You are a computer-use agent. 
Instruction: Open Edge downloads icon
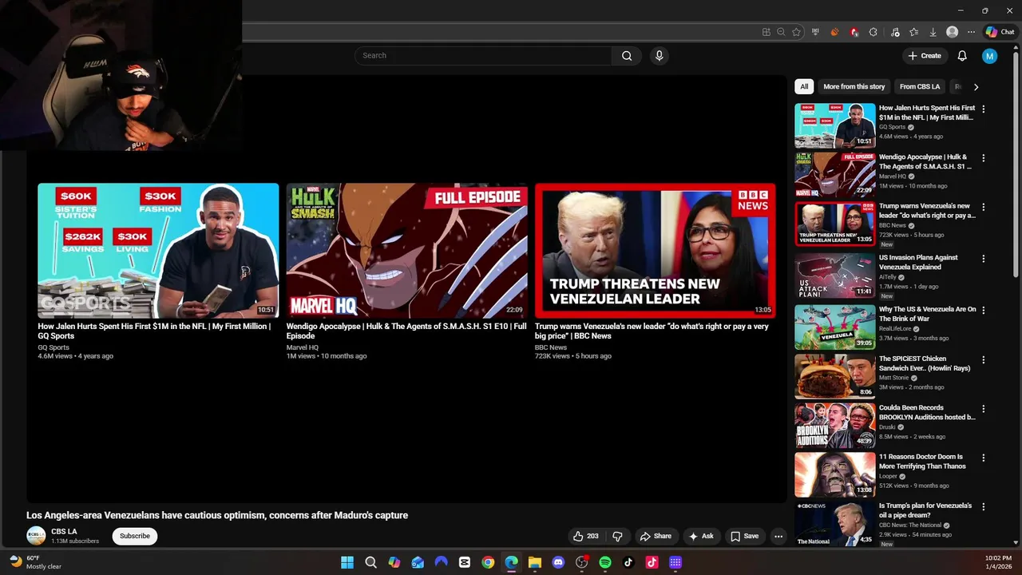tap(933, 32)
